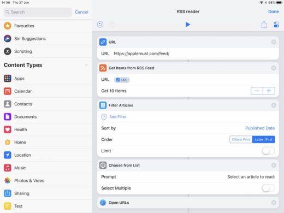Choose the Text icon in sidebar
This screenshot has width=284, height=213.
pos(8,206)
